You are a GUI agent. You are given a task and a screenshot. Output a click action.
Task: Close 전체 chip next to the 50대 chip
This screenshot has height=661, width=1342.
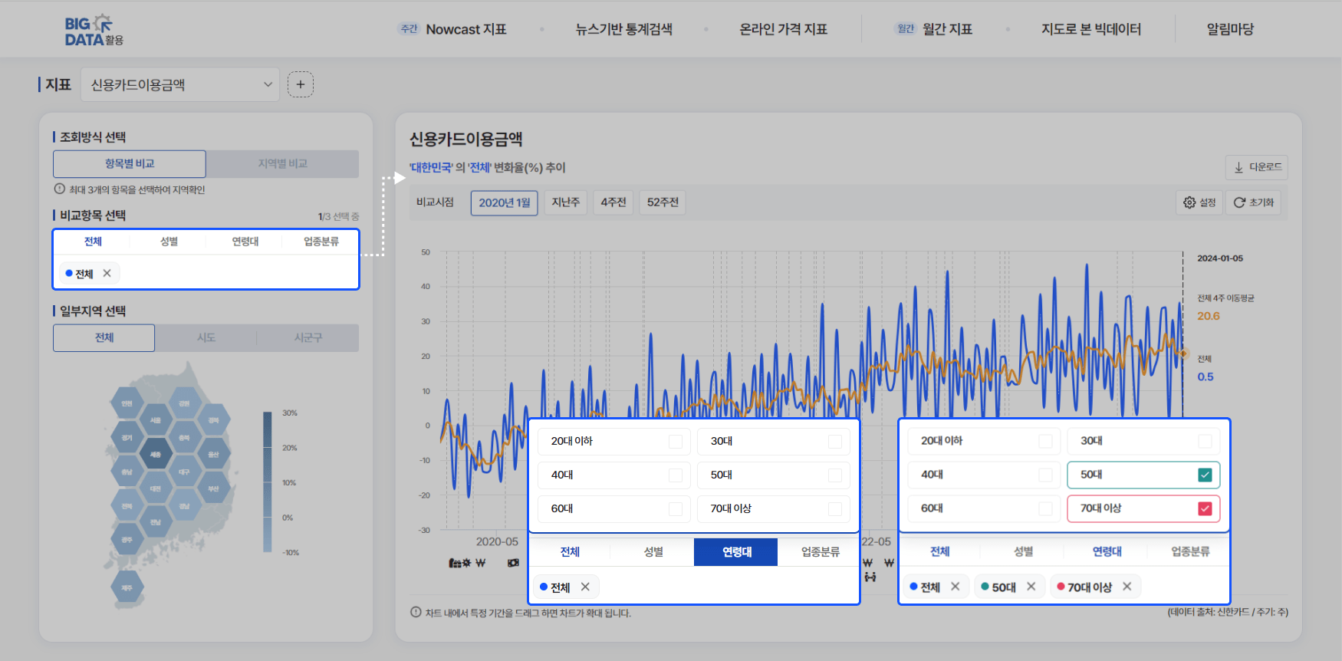coord(955,587)
